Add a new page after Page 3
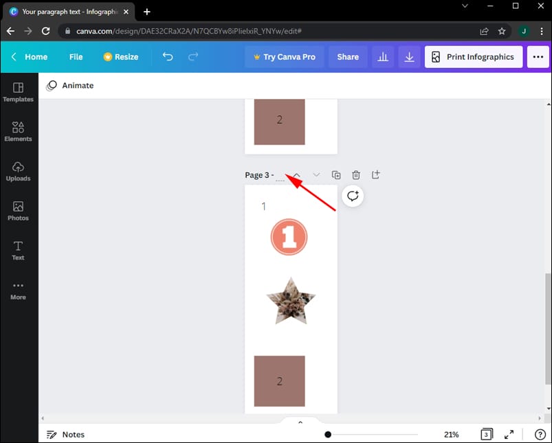The width and height of the screenshot is (552, 443). tap(375, 174)
